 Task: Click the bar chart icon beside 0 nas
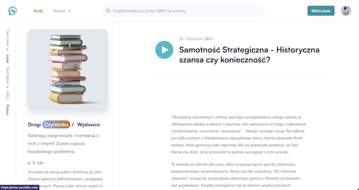click(x=29, y=163)
